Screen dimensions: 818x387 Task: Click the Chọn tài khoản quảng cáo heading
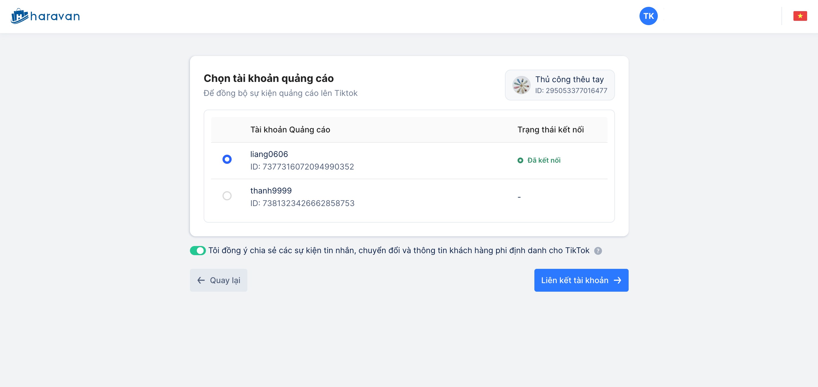[x=268, y=78]
